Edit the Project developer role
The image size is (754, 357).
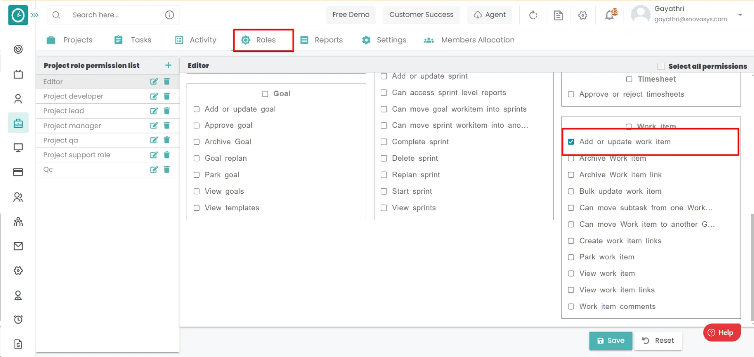(154, 96)
